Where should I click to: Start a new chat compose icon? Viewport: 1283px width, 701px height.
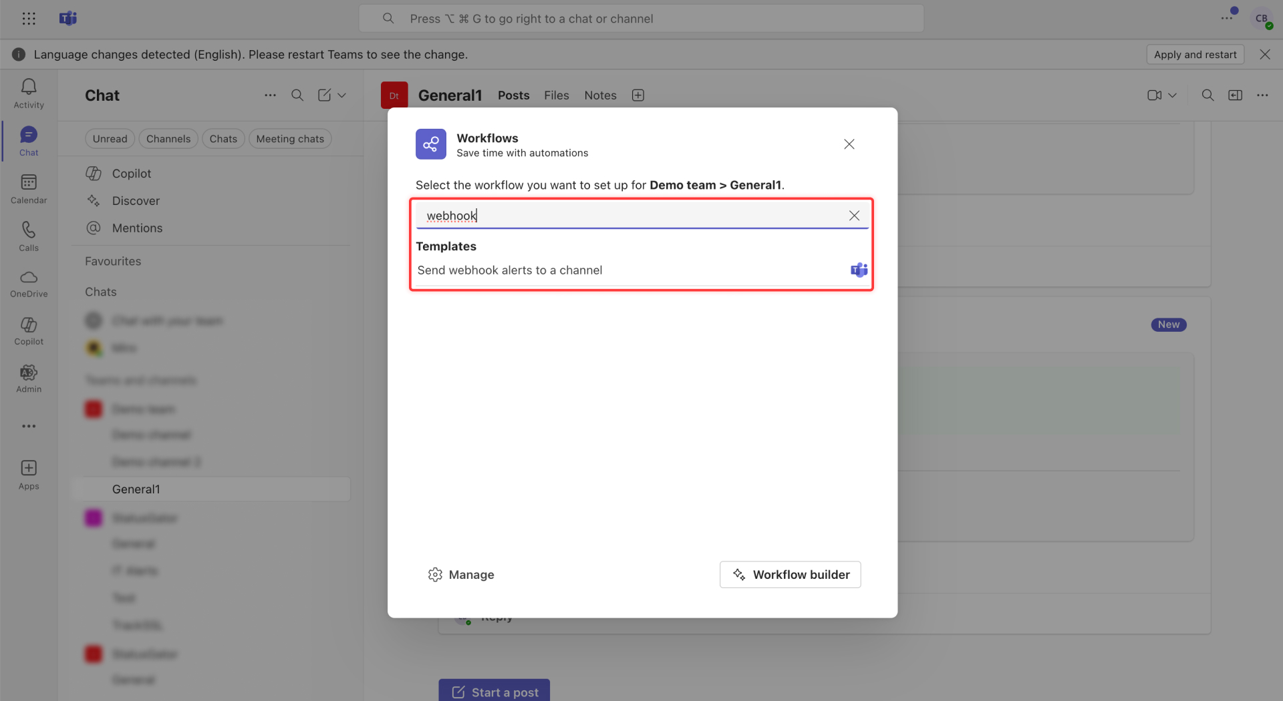(325, 95)
